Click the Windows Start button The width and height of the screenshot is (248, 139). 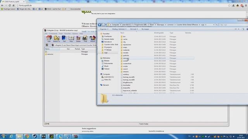tap(3, 136)
